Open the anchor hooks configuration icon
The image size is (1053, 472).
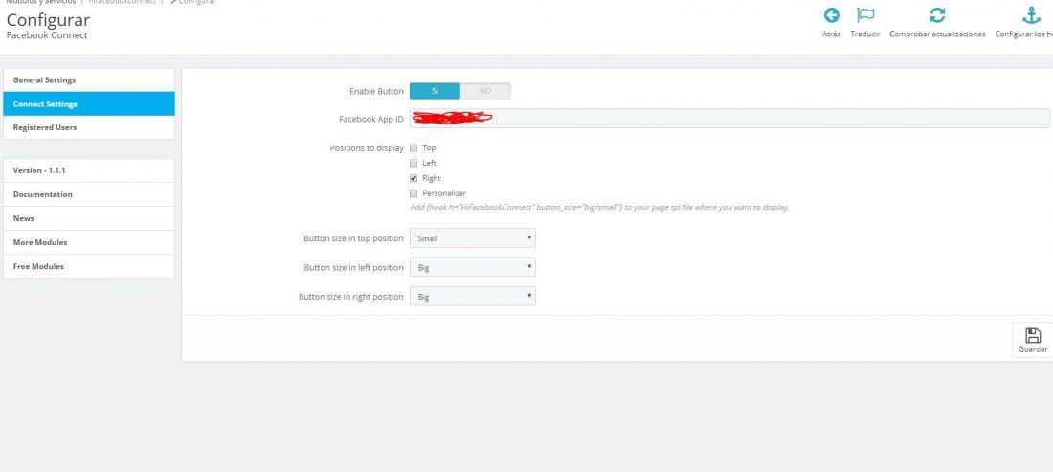click(1031, 15)
